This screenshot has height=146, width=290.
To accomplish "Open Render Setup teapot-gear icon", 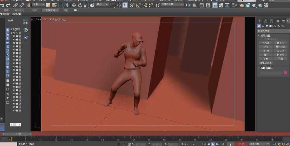I will (x=242, y=5).
